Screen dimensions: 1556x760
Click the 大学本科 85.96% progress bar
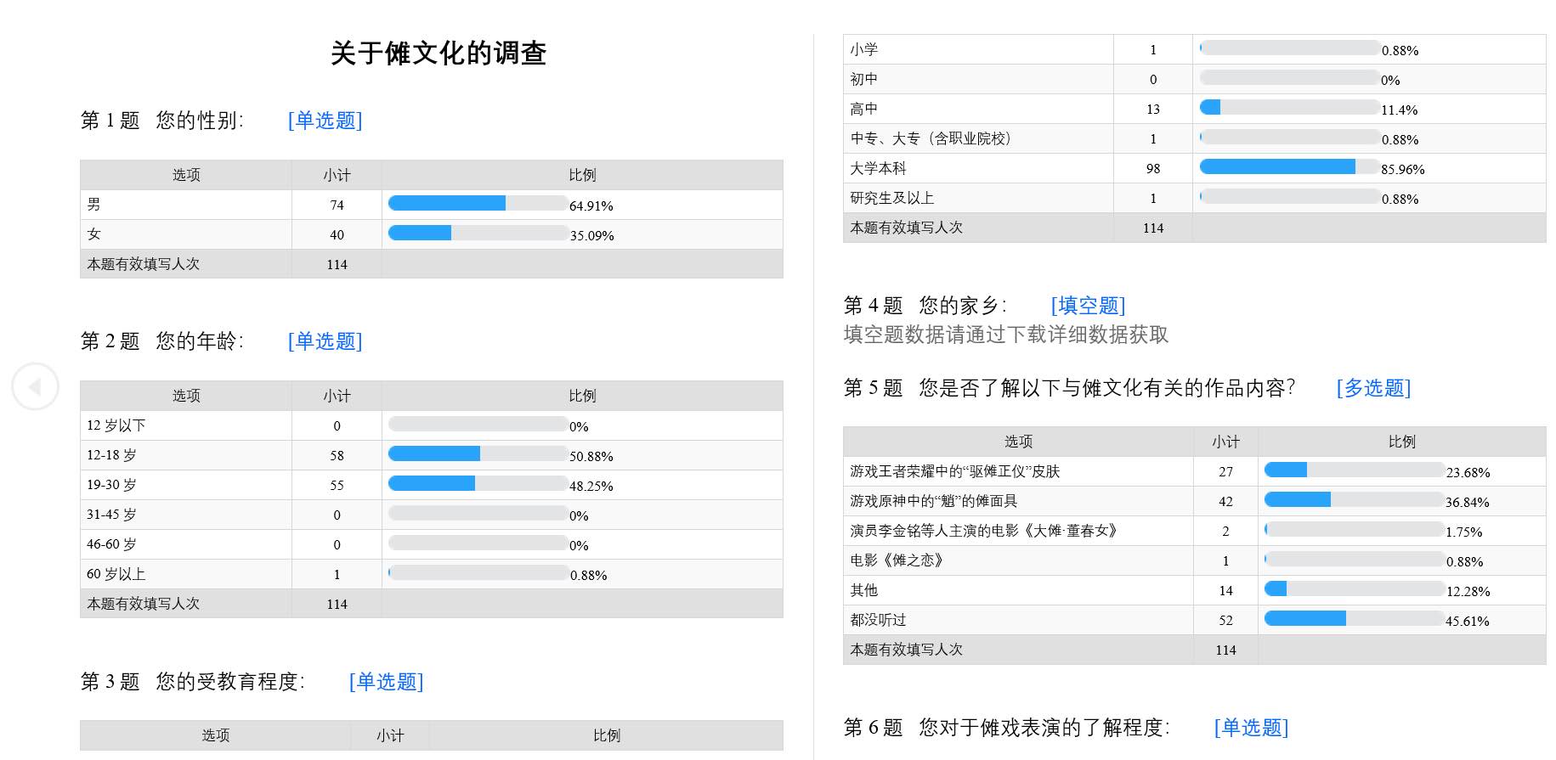point(1289,167)
